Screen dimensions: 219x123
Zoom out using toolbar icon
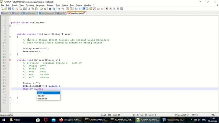tap(63, 9)
